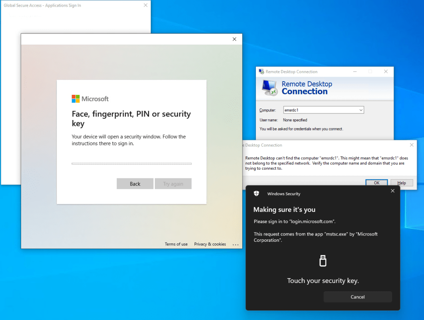
Task: Click into the Computer name field 'emsrdc1'
Action: click(319, 110)
